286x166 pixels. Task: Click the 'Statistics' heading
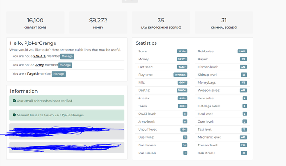(146, 43)
